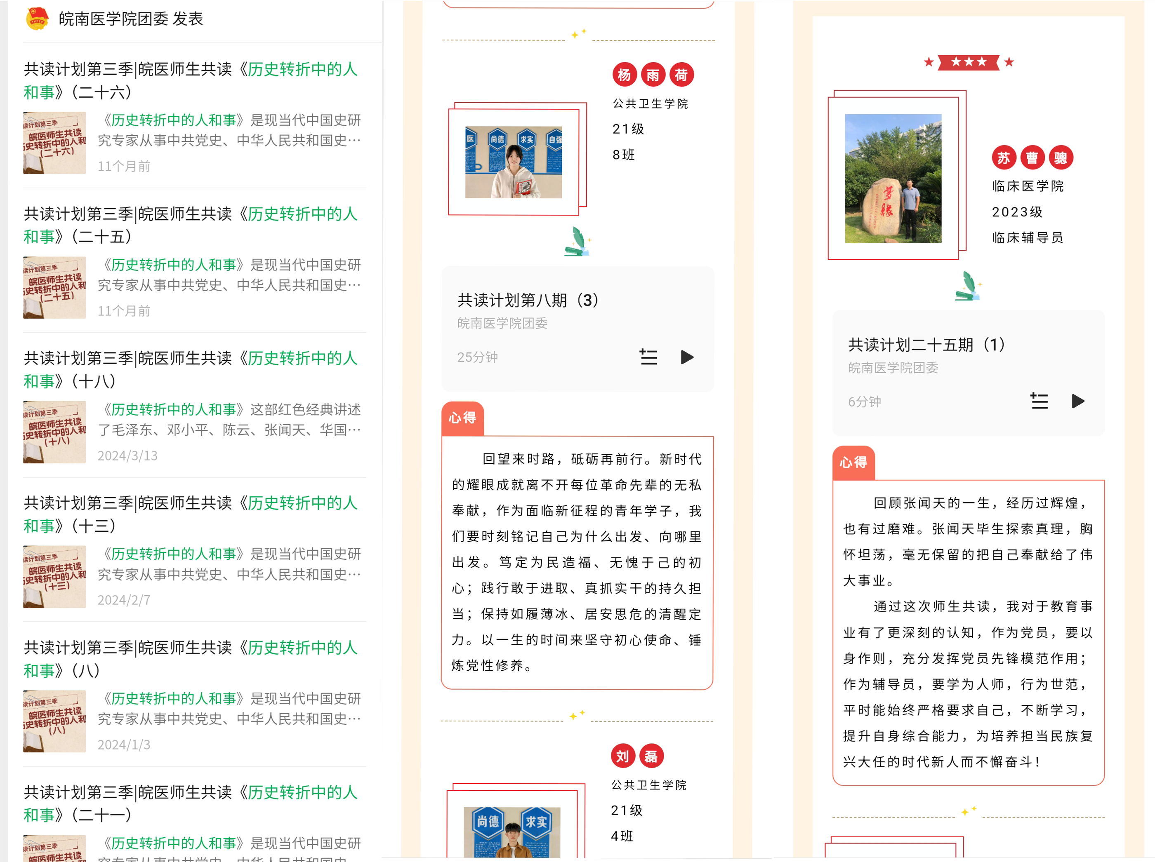Open the 皖南医学院团委 account name link
The image size is (1155, 862).
[113, 19]
